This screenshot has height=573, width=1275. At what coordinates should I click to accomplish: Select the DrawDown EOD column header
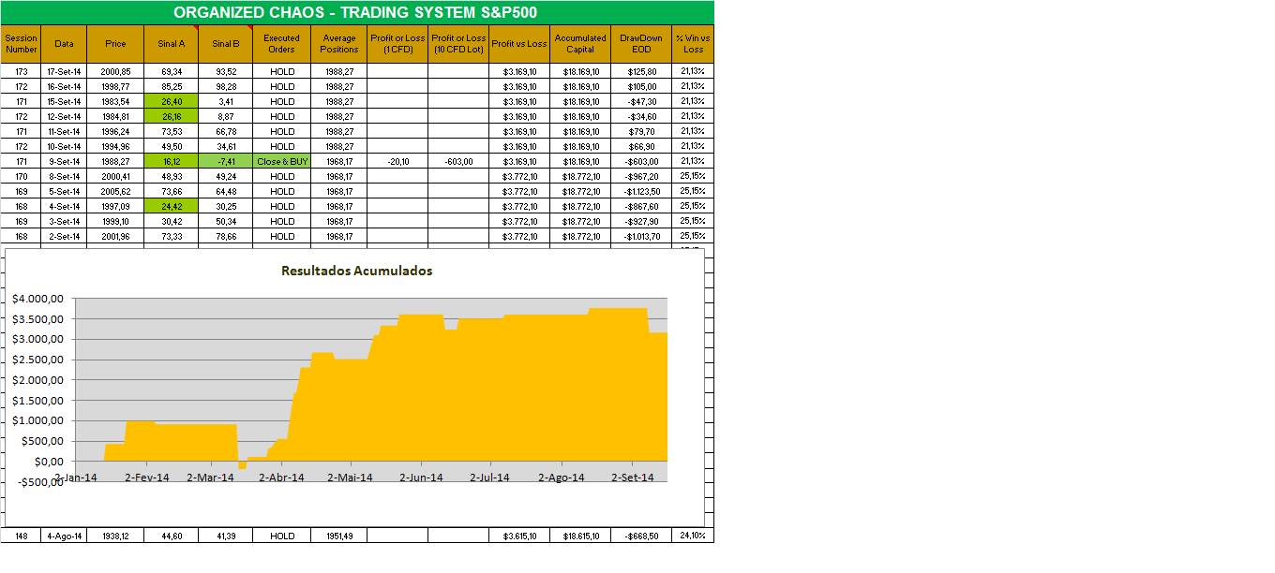pos(641,44)
